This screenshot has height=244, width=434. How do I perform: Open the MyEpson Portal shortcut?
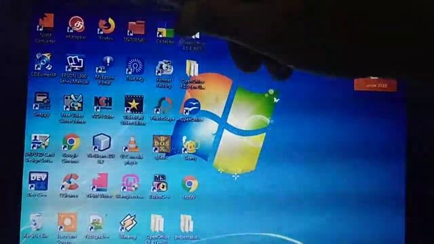(x=105, y=65)
